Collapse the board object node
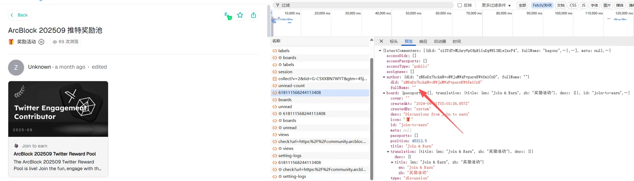This screenshot has height=181, width=634. (x=384, y=93)
